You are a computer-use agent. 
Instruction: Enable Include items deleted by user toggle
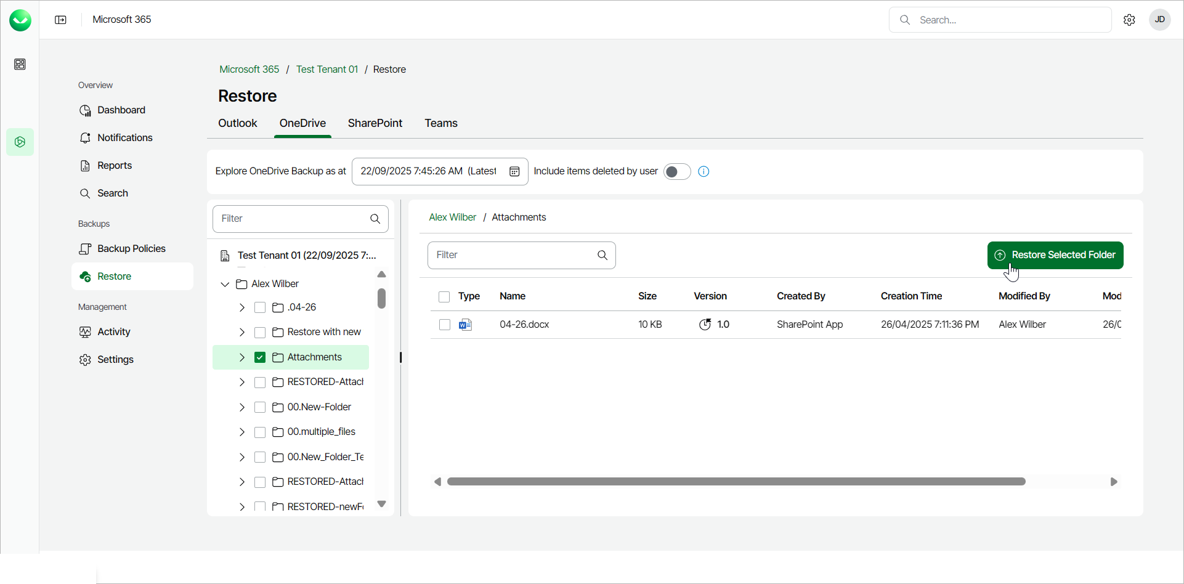[x=676, y=172]
